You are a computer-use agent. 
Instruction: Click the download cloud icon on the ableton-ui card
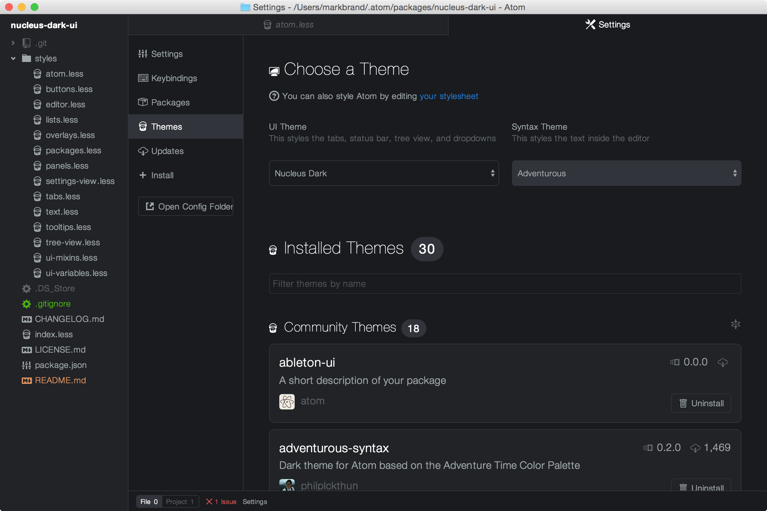point(723,362)
